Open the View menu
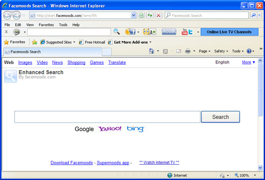265x180 pixels. (30, 25)
